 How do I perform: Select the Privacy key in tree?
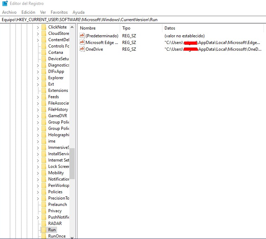pyautogui.click(x=55, y=211)
